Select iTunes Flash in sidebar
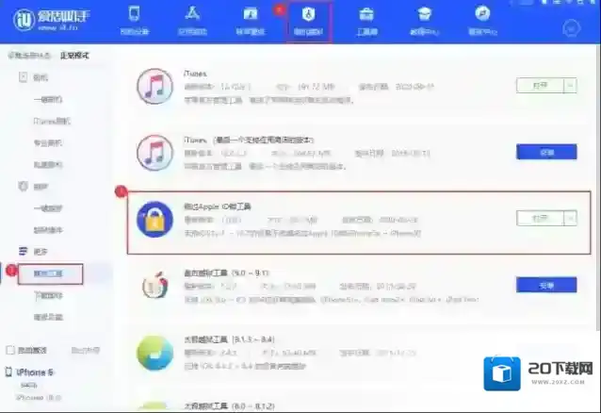Screen dimensions: 601x413 point(52,121)
